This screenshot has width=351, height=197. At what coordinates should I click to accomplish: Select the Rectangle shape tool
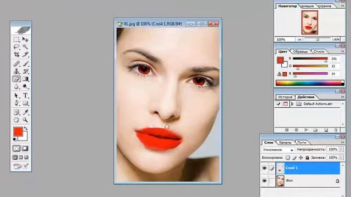(x=25, y=103)
